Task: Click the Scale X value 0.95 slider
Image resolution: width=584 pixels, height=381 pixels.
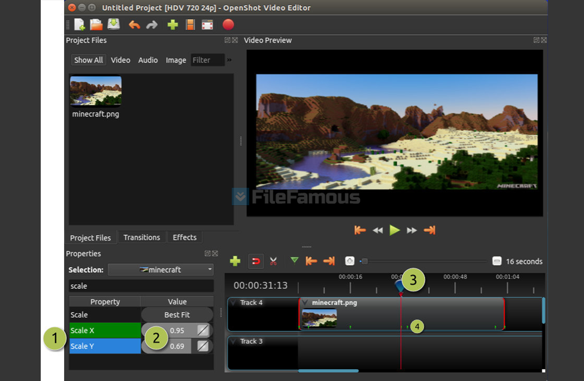Action: tap(177, 330)
